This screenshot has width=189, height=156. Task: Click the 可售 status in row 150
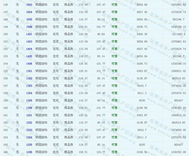[114, 34]
